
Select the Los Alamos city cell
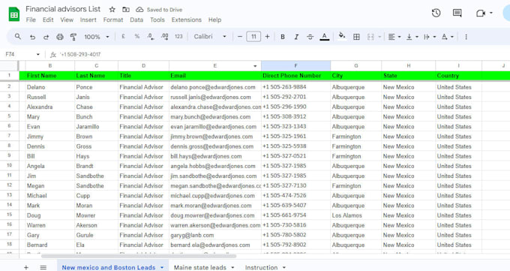[x=355, y=215]
